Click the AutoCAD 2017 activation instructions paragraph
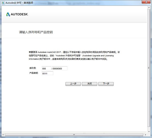This screenshot has height=138, width=152. tap(74, 56)
